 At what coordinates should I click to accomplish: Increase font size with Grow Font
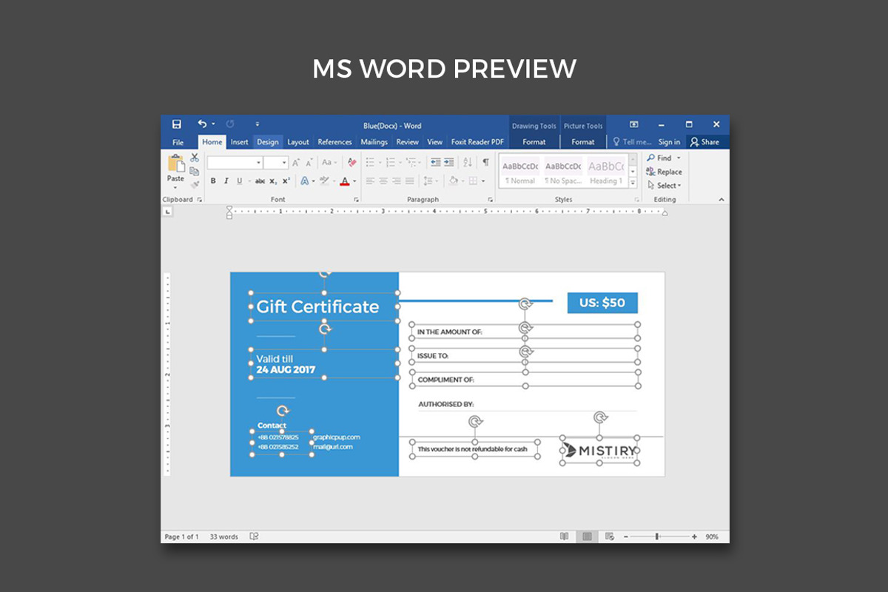tap(296, 162)
